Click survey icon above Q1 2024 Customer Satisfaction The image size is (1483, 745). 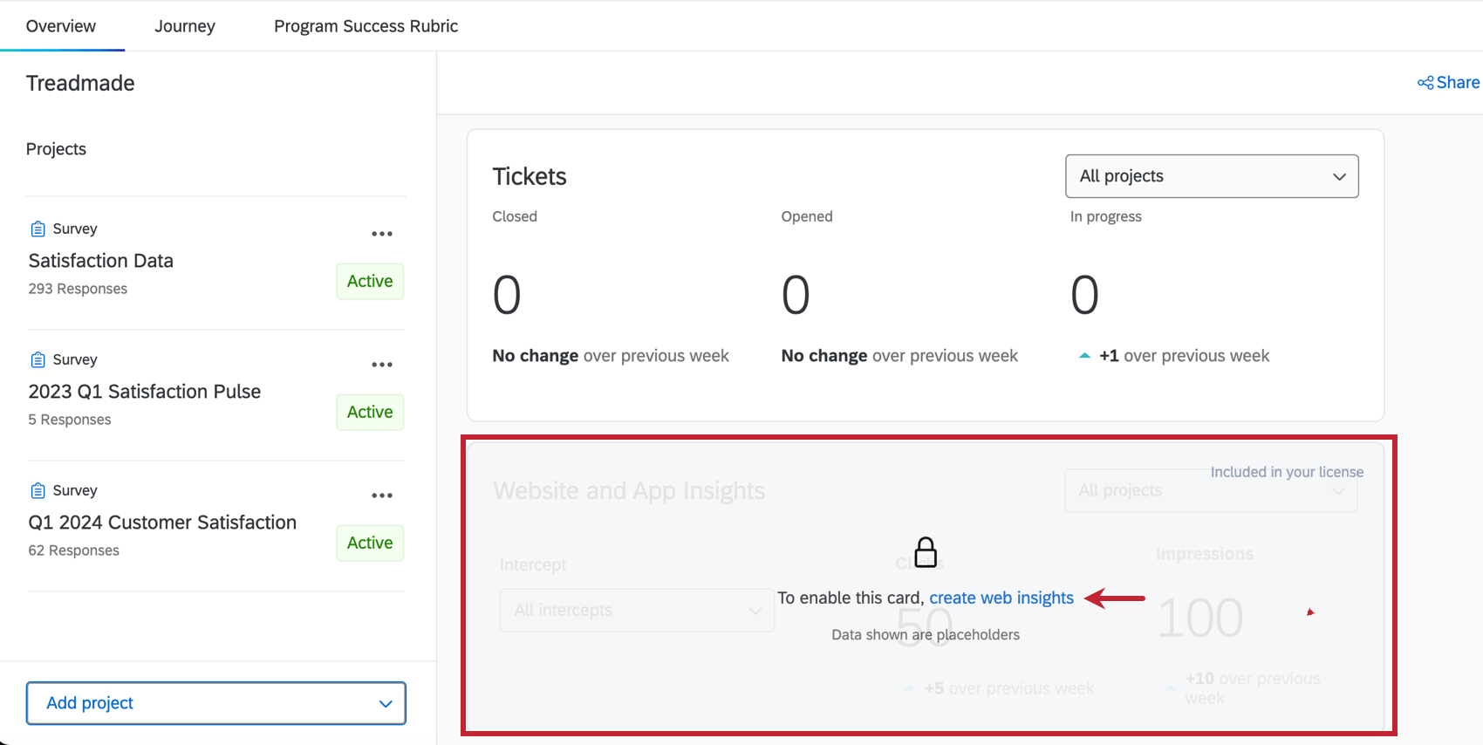coord(38,490)
